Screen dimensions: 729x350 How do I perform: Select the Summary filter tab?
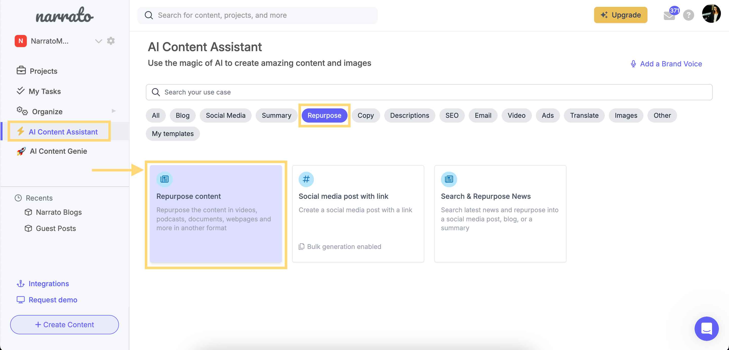coord(276,115)
